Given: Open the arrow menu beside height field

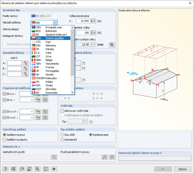Looking at the screenshot, I should [x=95, y=21].
